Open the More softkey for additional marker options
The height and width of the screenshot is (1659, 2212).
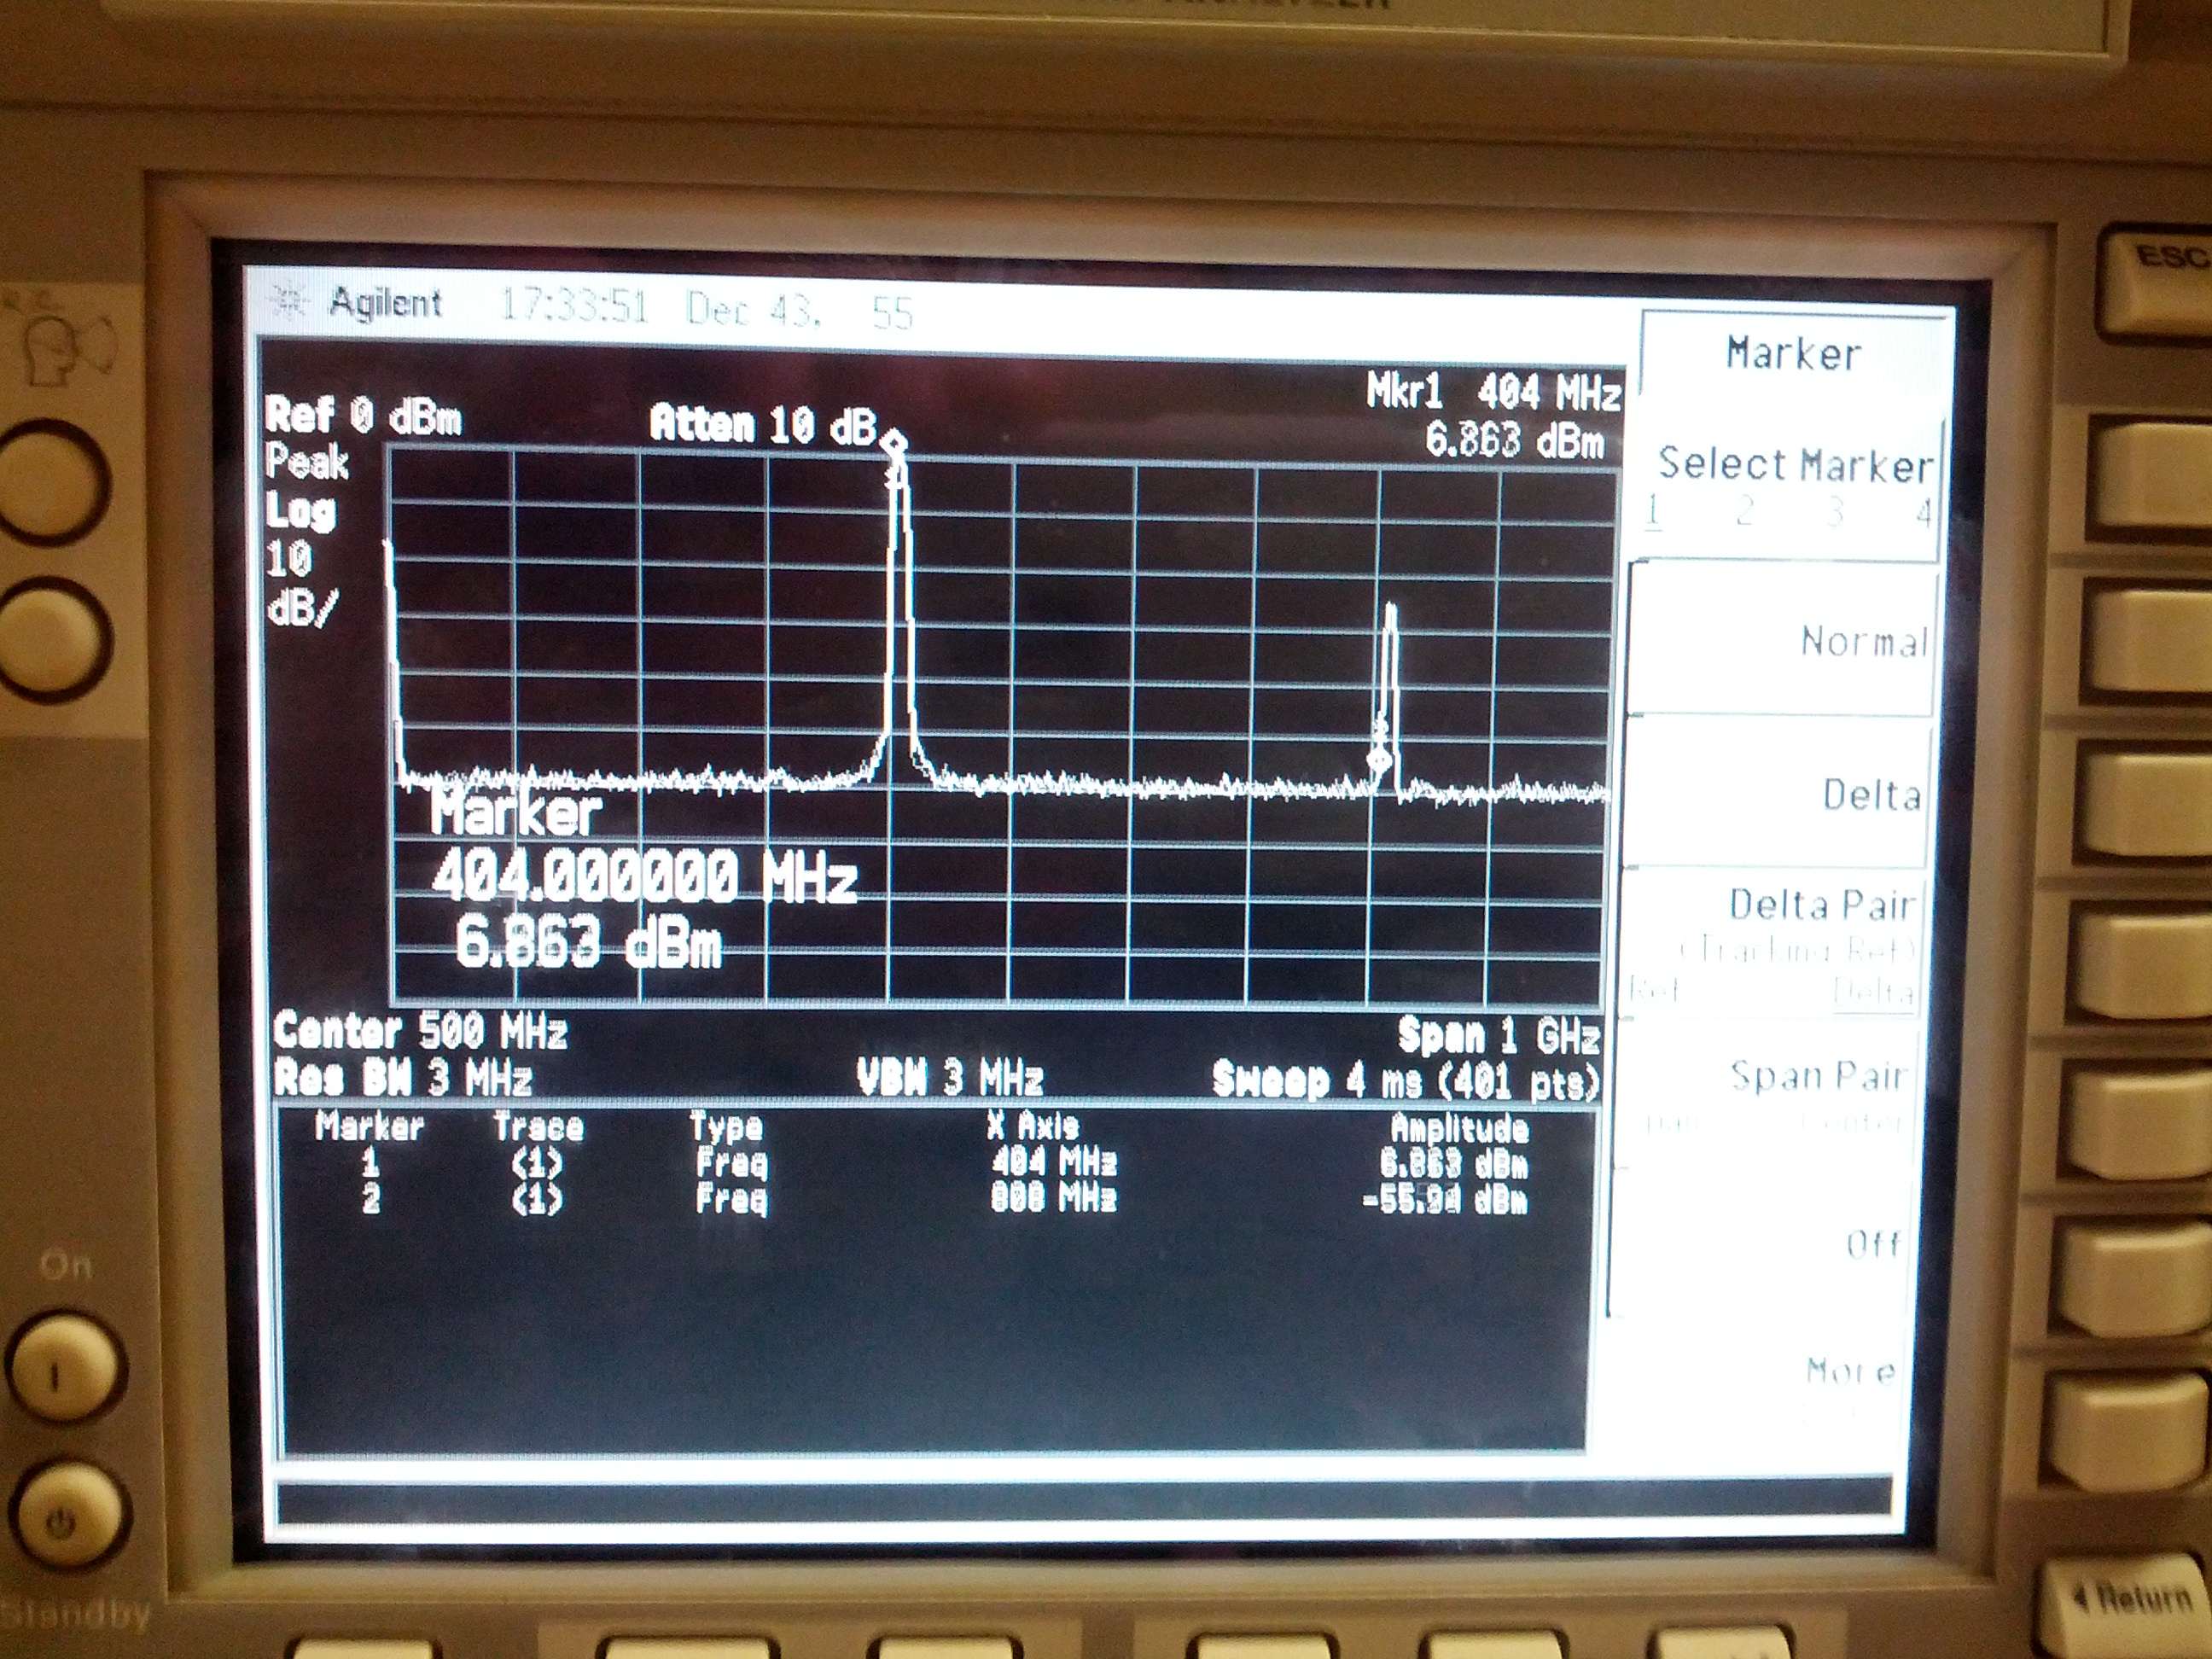(x=1851, y=1371)
